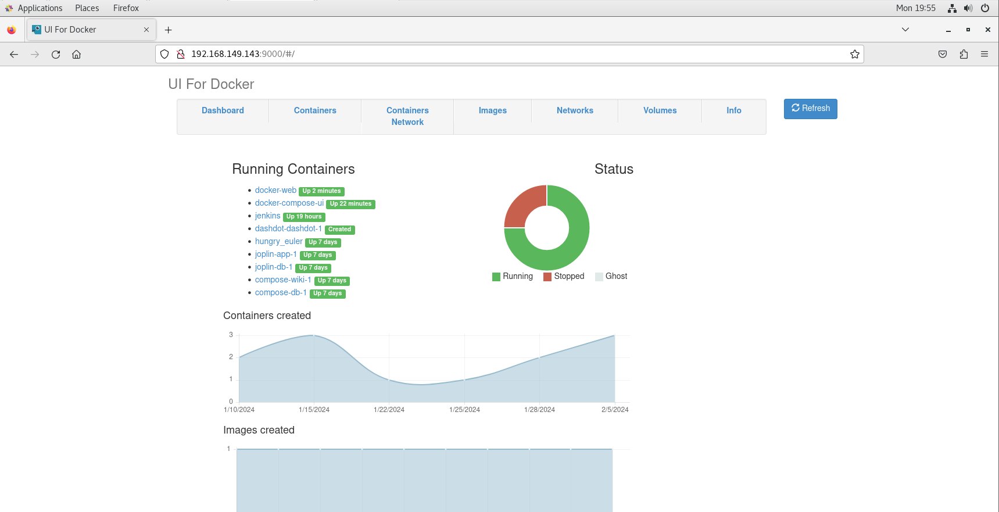Viewport: 999px width, 512px height.
Task: Bookmark this page with the star icon
Action: pyautogui.click(x=854, y=54)
